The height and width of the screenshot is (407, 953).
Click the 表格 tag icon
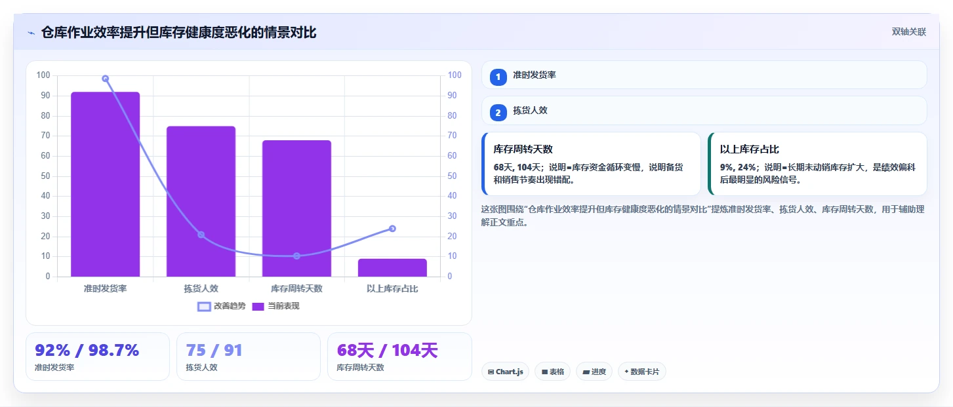click(544, 372)
